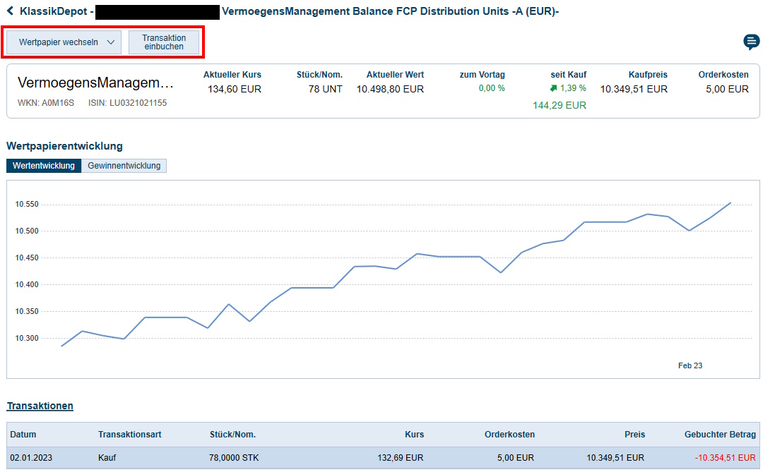The width and height of the screenshot is (763, 472).
Task: Click the KlassikDepot title text
Action: click(x=54, y=11)
